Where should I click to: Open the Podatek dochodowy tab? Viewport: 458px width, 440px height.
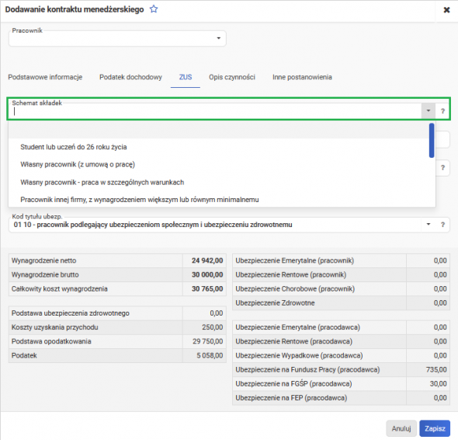pos(130,77)
